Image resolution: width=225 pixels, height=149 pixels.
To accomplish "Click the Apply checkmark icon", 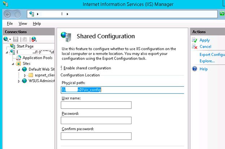I will [195, 40].
